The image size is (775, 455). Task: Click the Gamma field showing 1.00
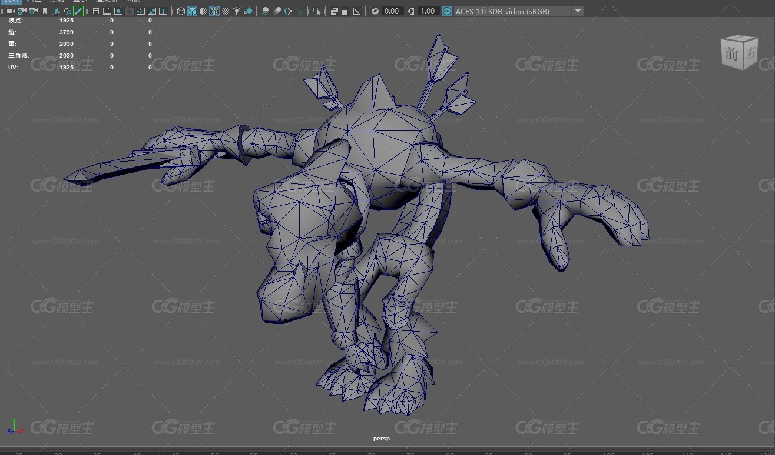tap(428, 11)
